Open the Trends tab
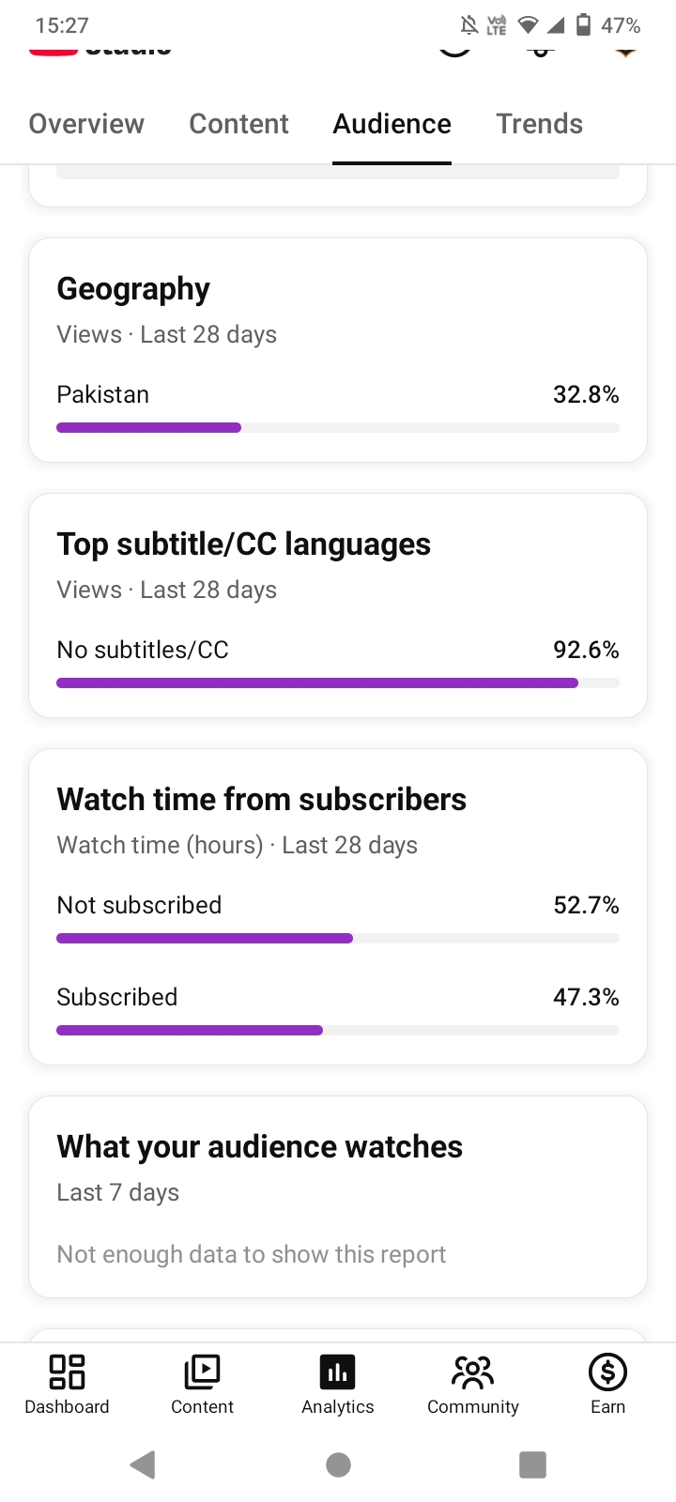 pos(539,124)
